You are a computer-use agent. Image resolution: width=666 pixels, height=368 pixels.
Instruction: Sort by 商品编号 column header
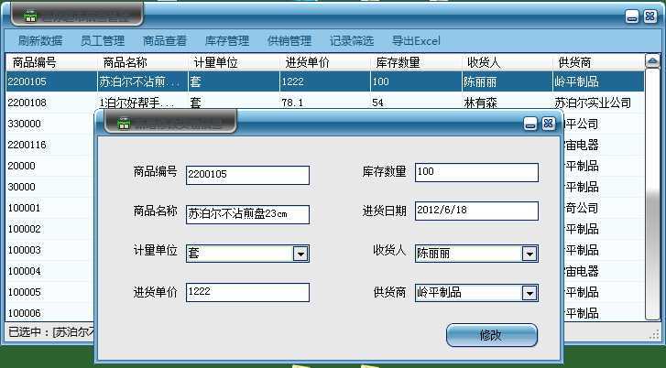pos(51,62)
